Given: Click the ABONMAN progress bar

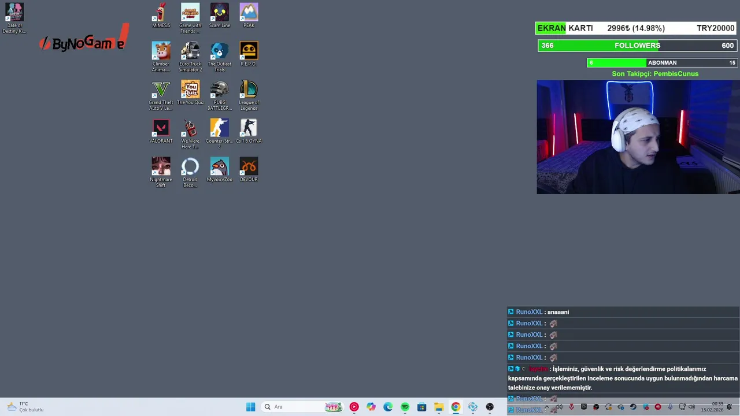Looking at the screenshot, I should [662, 62].
